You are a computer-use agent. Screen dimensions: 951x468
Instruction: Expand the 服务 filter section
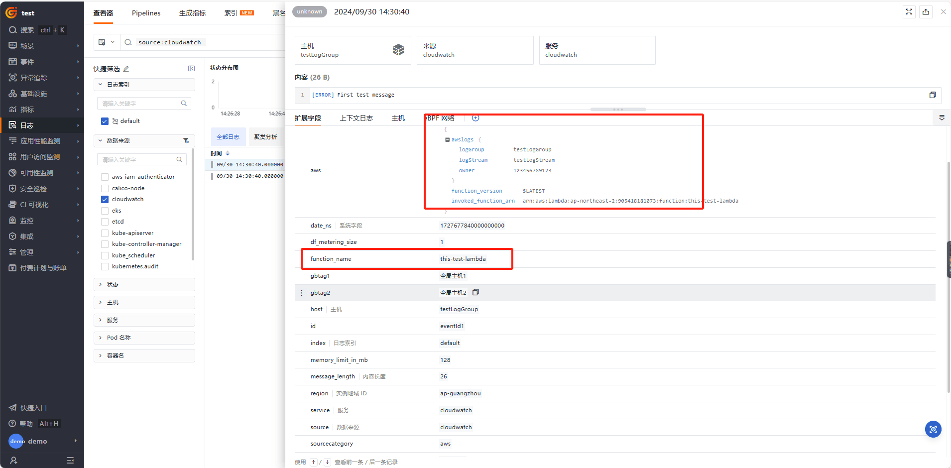click(144, 320)
